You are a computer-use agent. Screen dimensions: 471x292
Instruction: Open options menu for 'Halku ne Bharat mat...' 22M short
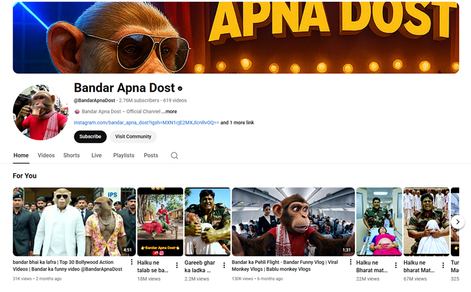396,265
